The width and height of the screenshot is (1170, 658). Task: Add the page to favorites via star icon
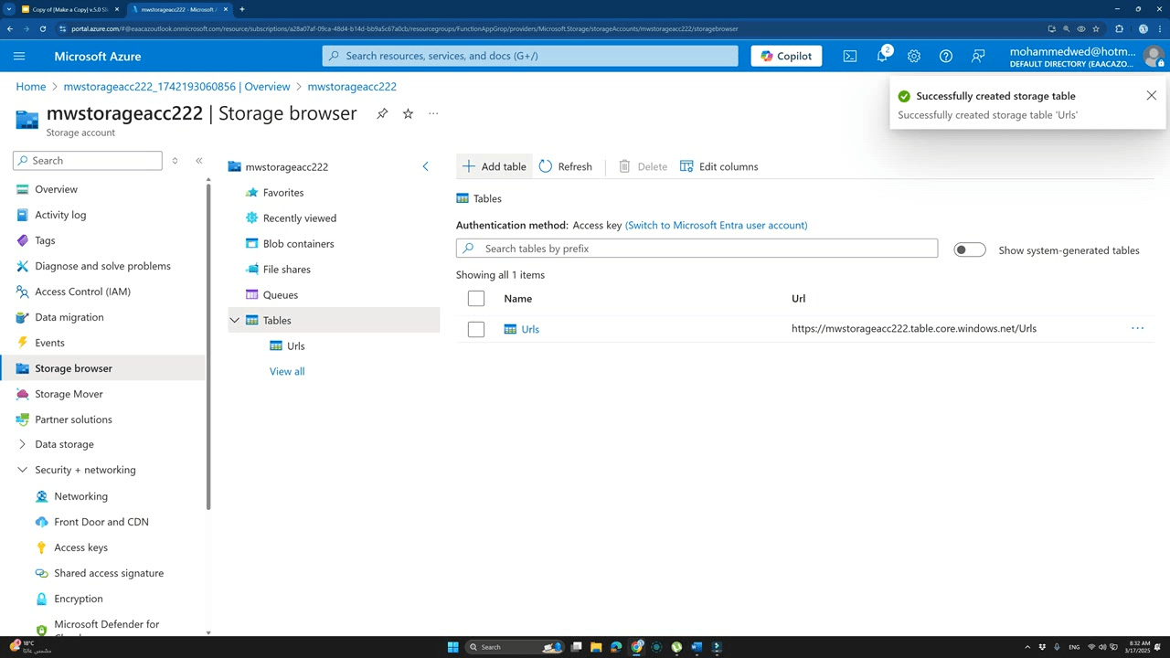point(408,113)
